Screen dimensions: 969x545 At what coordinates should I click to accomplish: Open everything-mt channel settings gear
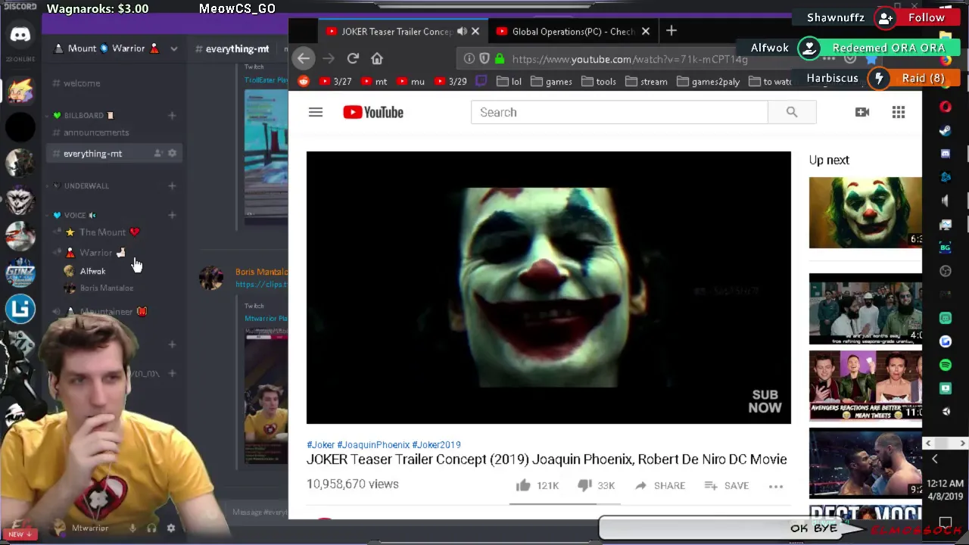click(x=172, y=154)
